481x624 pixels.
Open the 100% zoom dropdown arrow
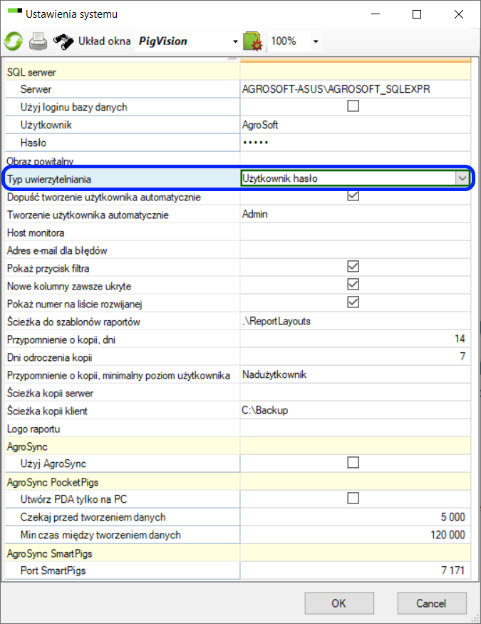(x=316, y=41)
